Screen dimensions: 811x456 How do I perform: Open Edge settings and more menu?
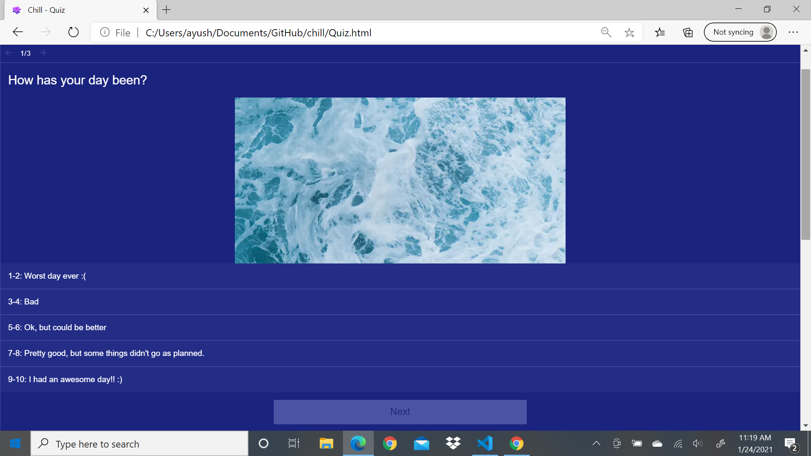coord(793,33)
